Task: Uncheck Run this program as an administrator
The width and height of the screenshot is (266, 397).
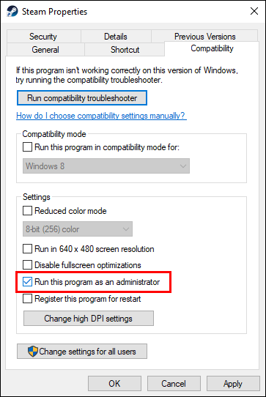Action: click(x=27, y=282)
